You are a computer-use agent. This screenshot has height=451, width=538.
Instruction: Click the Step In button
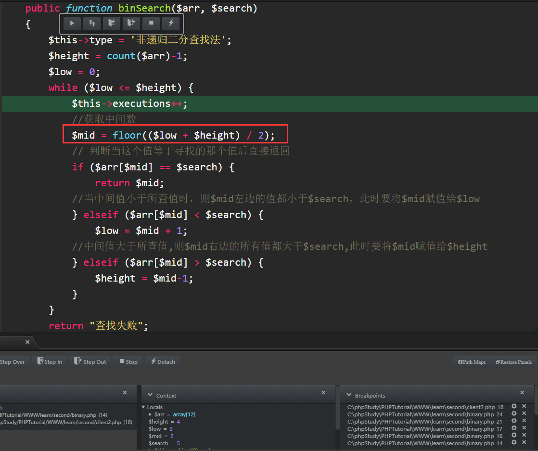point(50,362)
